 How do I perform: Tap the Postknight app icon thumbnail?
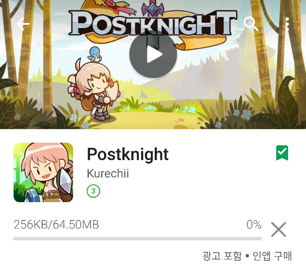43,172
